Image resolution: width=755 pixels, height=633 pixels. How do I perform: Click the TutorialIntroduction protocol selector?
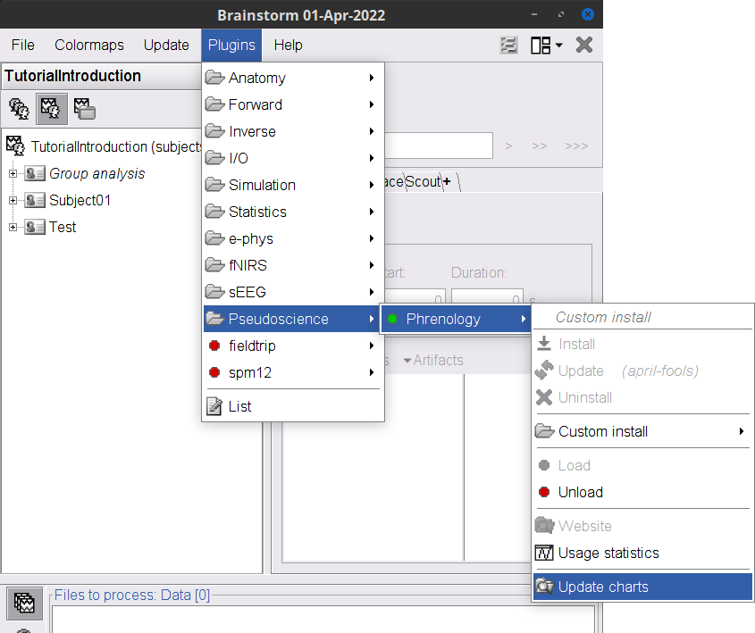point(101,76)
